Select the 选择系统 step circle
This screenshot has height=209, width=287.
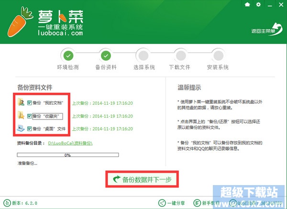tap(143, 55)
